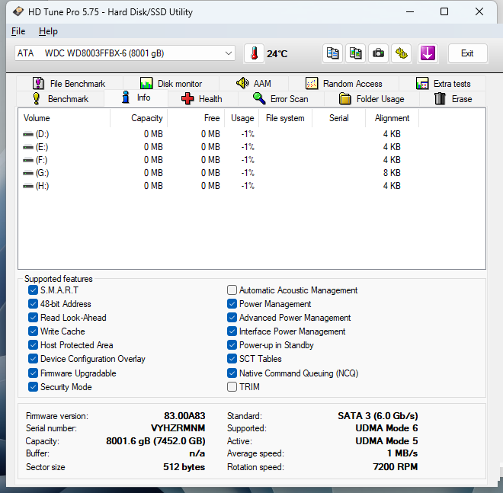
Task: Click the 8001.6 gB capacity value
Action: pos(155,441)
